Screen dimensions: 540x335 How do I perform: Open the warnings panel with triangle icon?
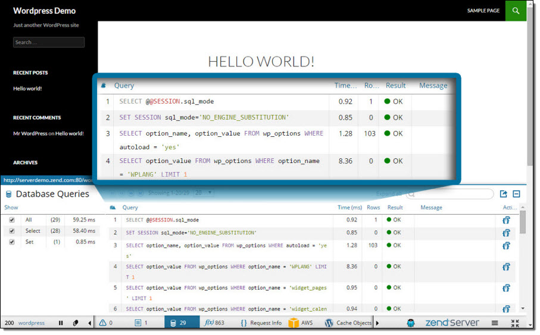pyautogui.click(x=106, y=323)
